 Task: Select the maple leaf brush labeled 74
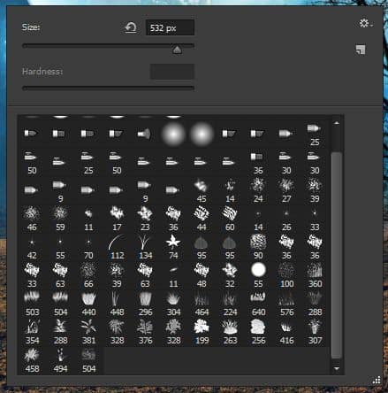tap(173, 247)
